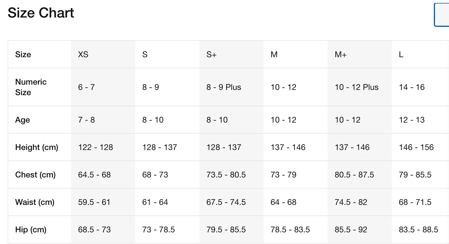
Task: Click the Chest (cm) row label
Action: tap(35, 175)
